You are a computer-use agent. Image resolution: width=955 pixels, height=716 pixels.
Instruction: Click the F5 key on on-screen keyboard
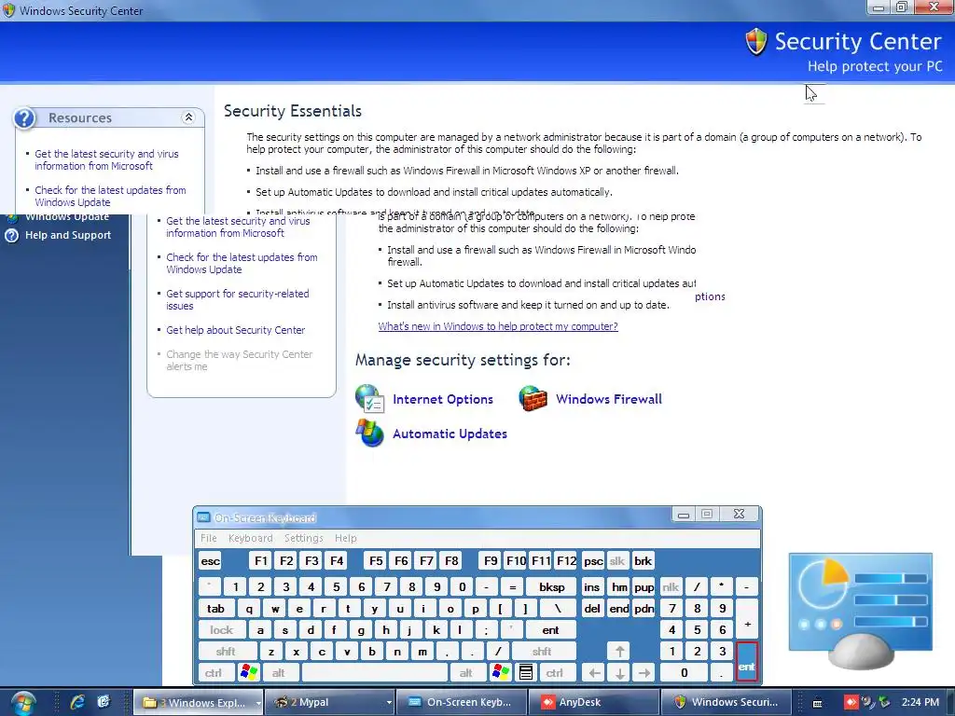[376, 560]
